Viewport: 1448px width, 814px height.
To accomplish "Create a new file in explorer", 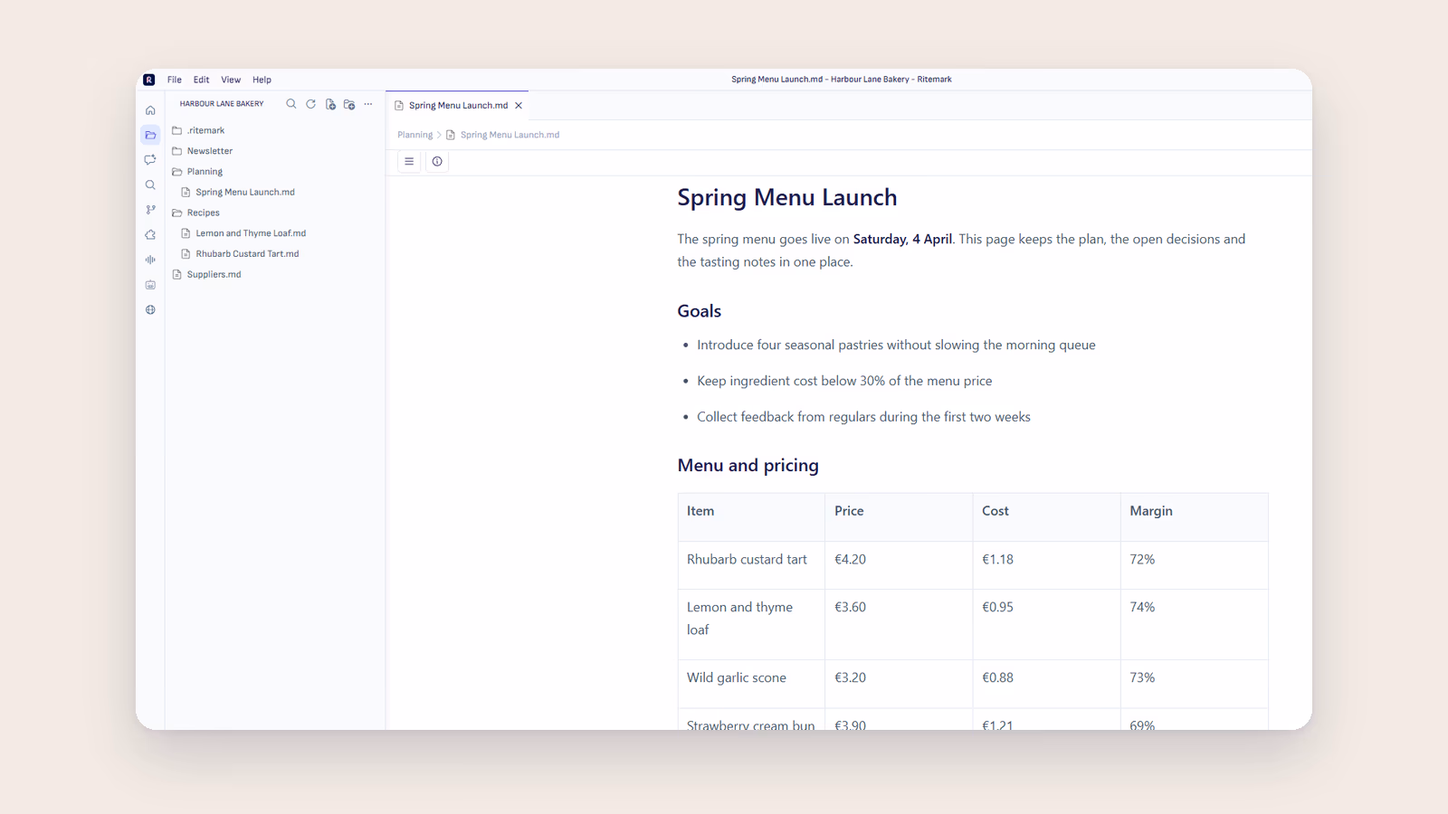I will pyautogui.click(x=330, y=104).
